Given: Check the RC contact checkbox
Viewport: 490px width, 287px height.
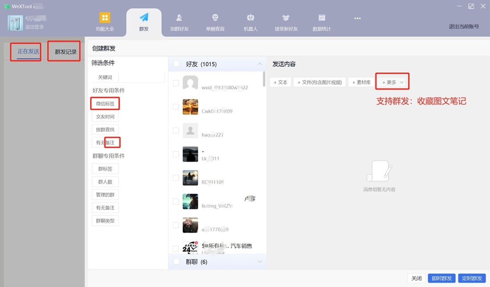Looking at the screenshot, I should click(x=176, y=178).
